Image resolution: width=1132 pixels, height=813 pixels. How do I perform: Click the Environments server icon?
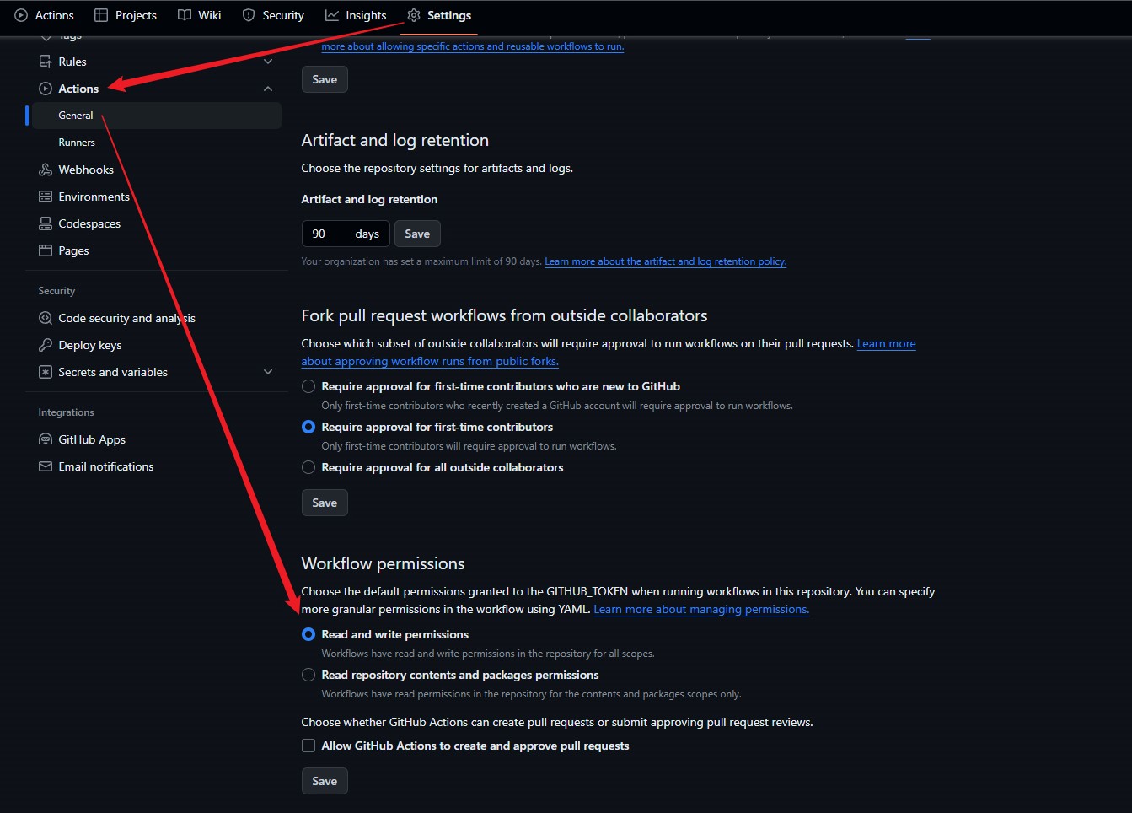pos(46,197)
